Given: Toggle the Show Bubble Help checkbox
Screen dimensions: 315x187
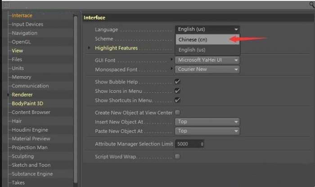Looking at the screenshot, I should (x=177, y=82).
